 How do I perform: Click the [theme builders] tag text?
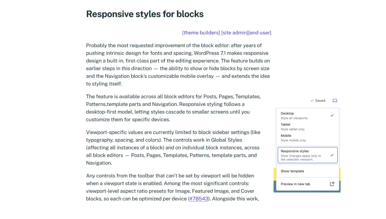201,33
